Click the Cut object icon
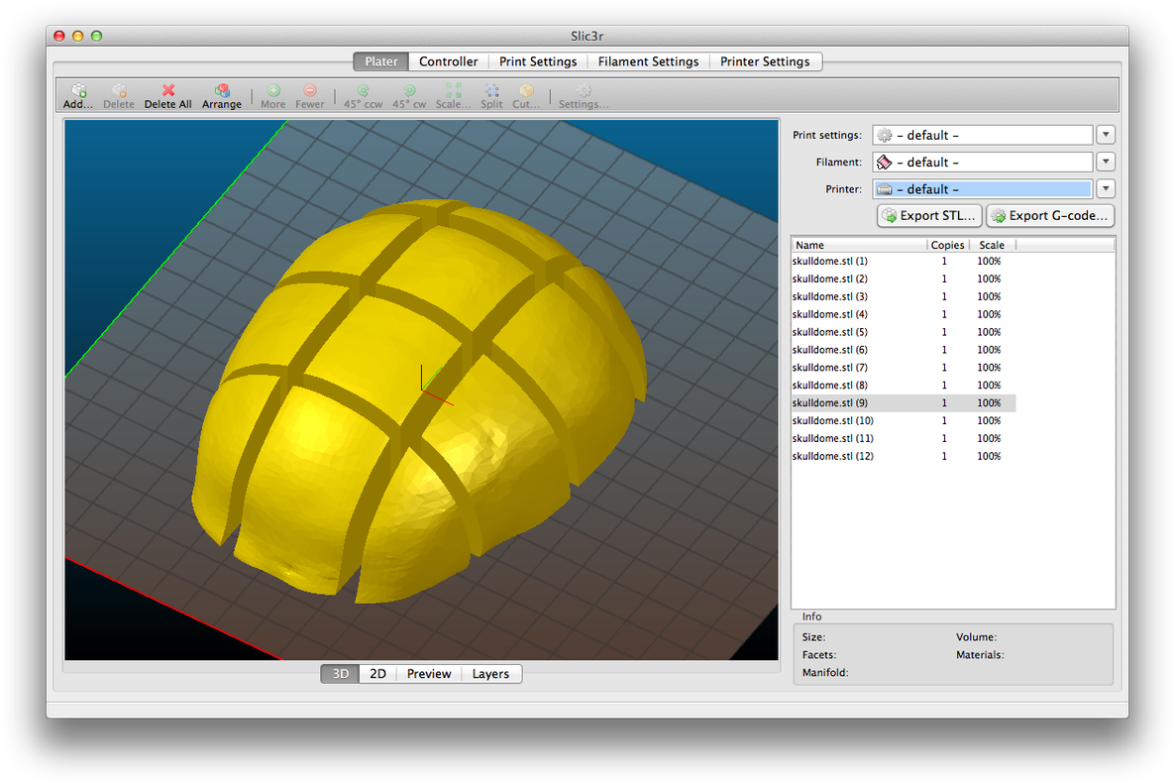The height and width of the screenshot is (784, 1174). 526,91
